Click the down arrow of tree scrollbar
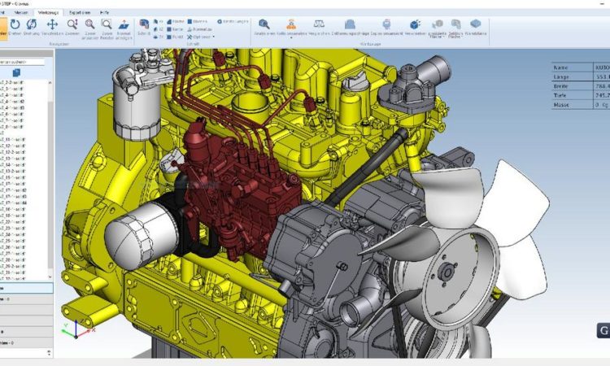This screenshot has width=610, height=366. pyautogui.click(x=50, y=277)
